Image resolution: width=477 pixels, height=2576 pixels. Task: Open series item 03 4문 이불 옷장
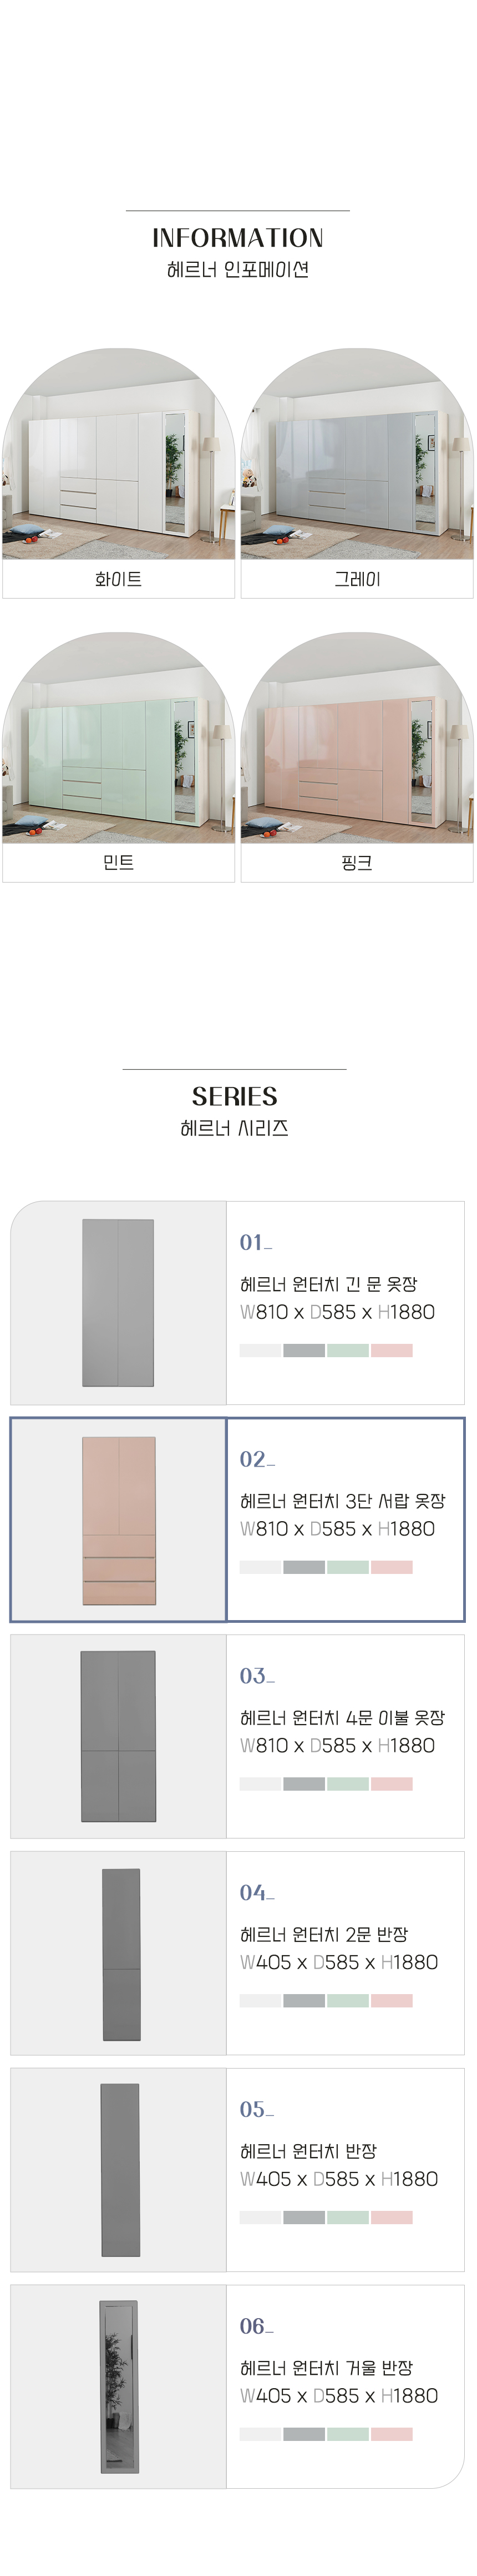[237, 1736]
